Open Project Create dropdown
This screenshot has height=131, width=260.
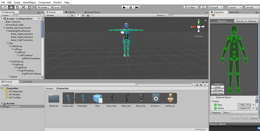tap(6, 85)
